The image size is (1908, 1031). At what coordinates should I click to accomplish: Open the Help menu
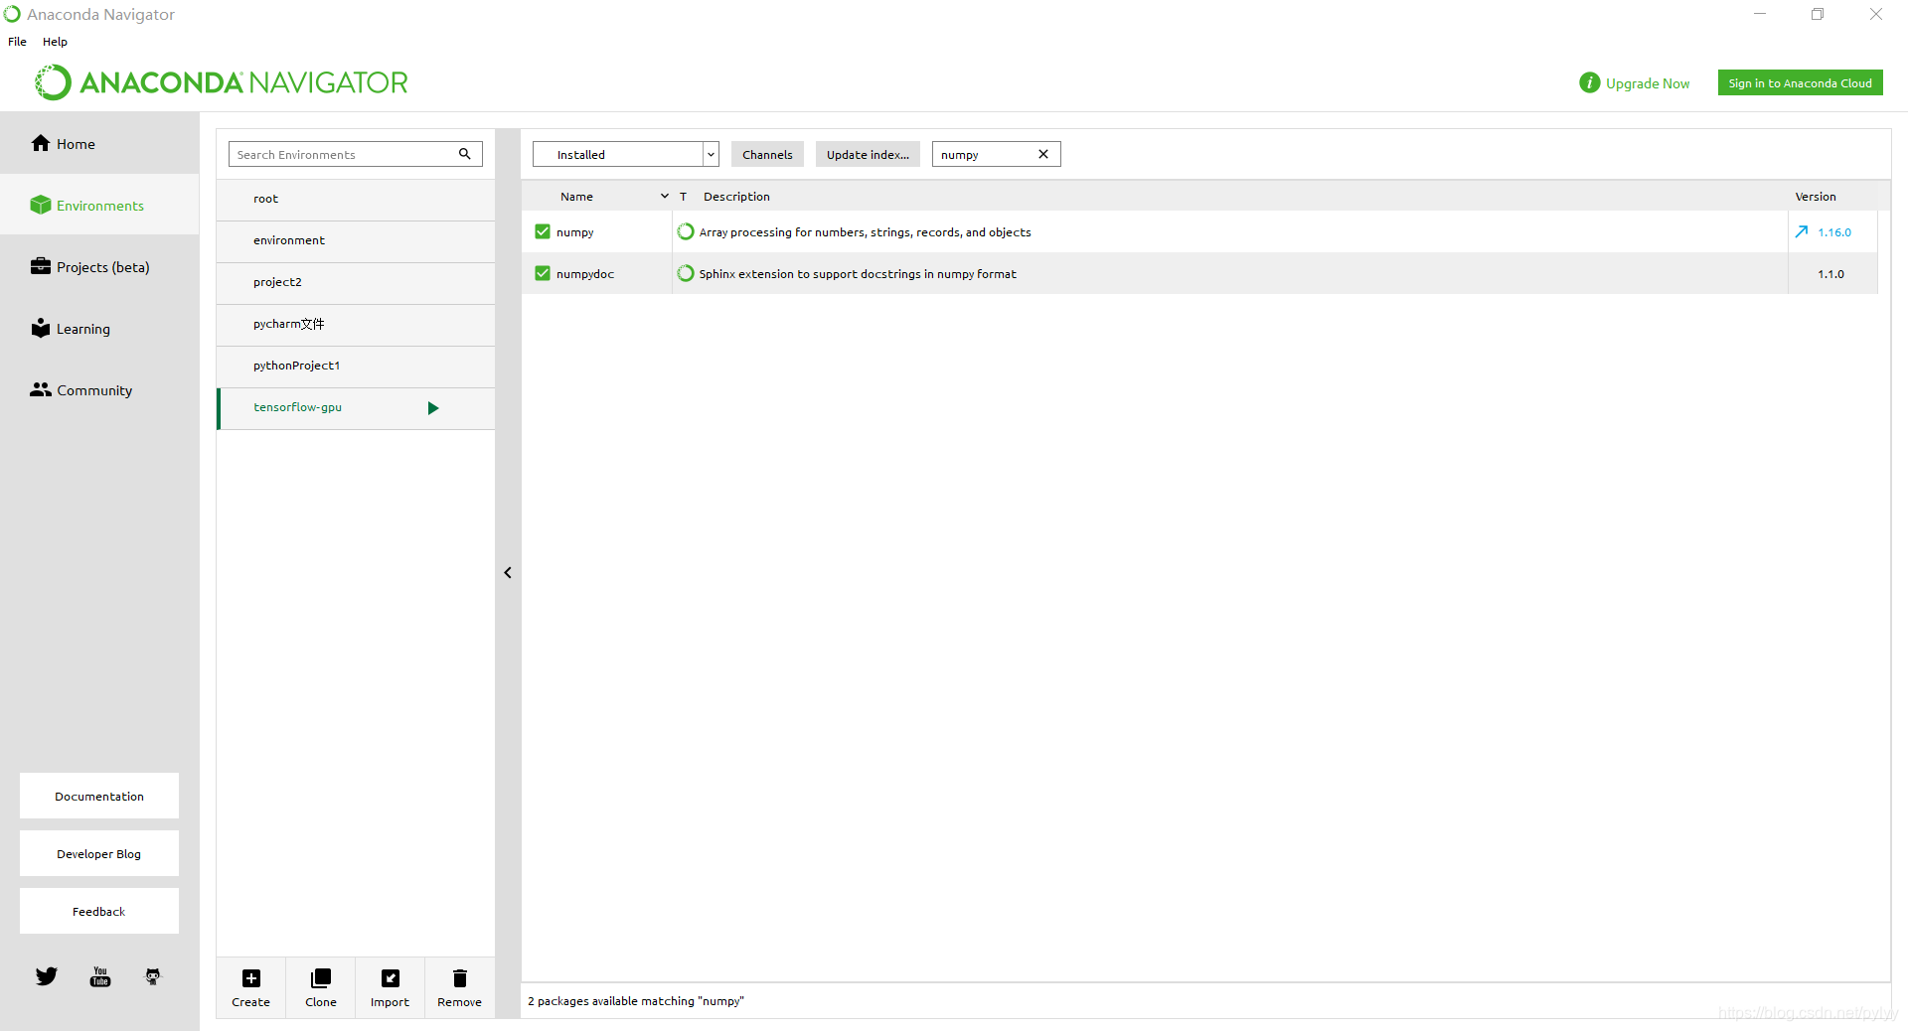tap(55, 42)
